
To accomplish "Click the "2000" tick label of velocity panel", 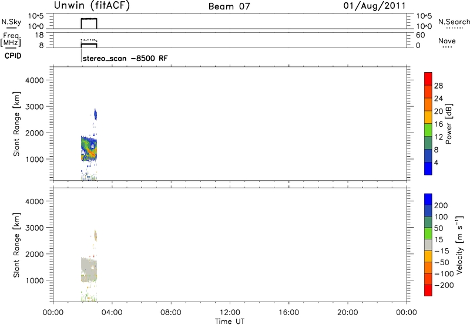I will [34, 254].
